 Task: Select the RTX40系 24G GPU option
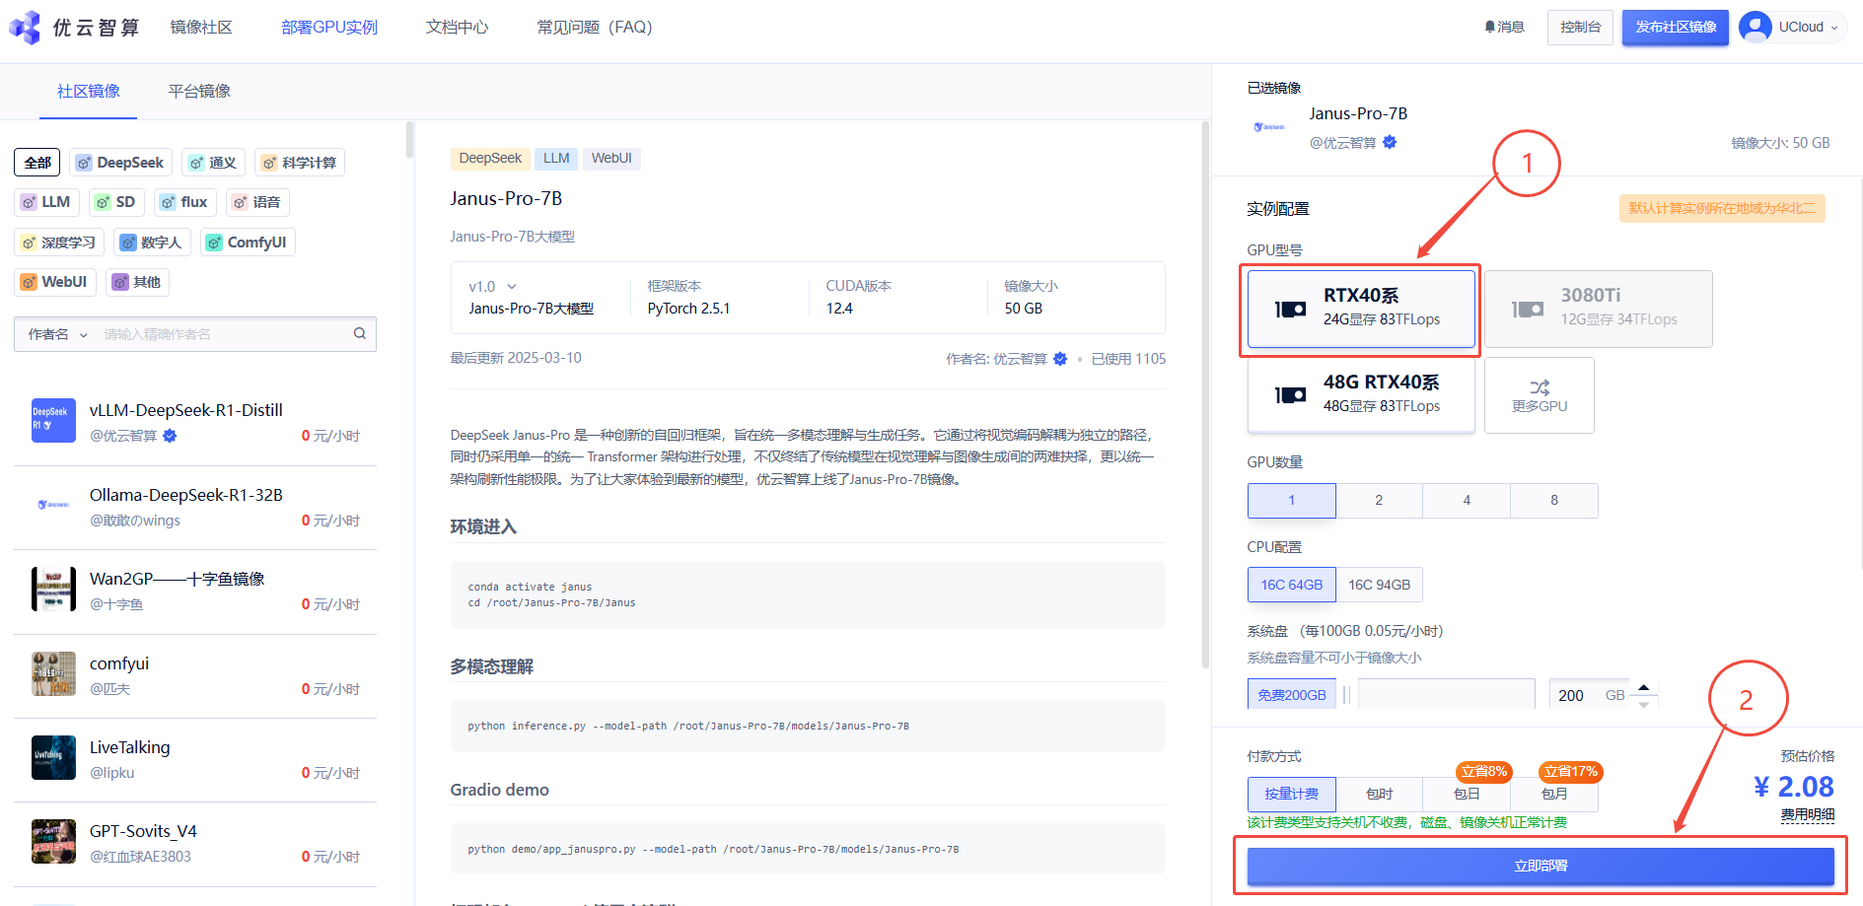(1361, 310)
